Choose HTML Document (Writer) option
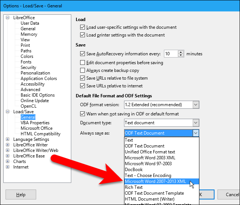240x205 pixels. (161, 199)
